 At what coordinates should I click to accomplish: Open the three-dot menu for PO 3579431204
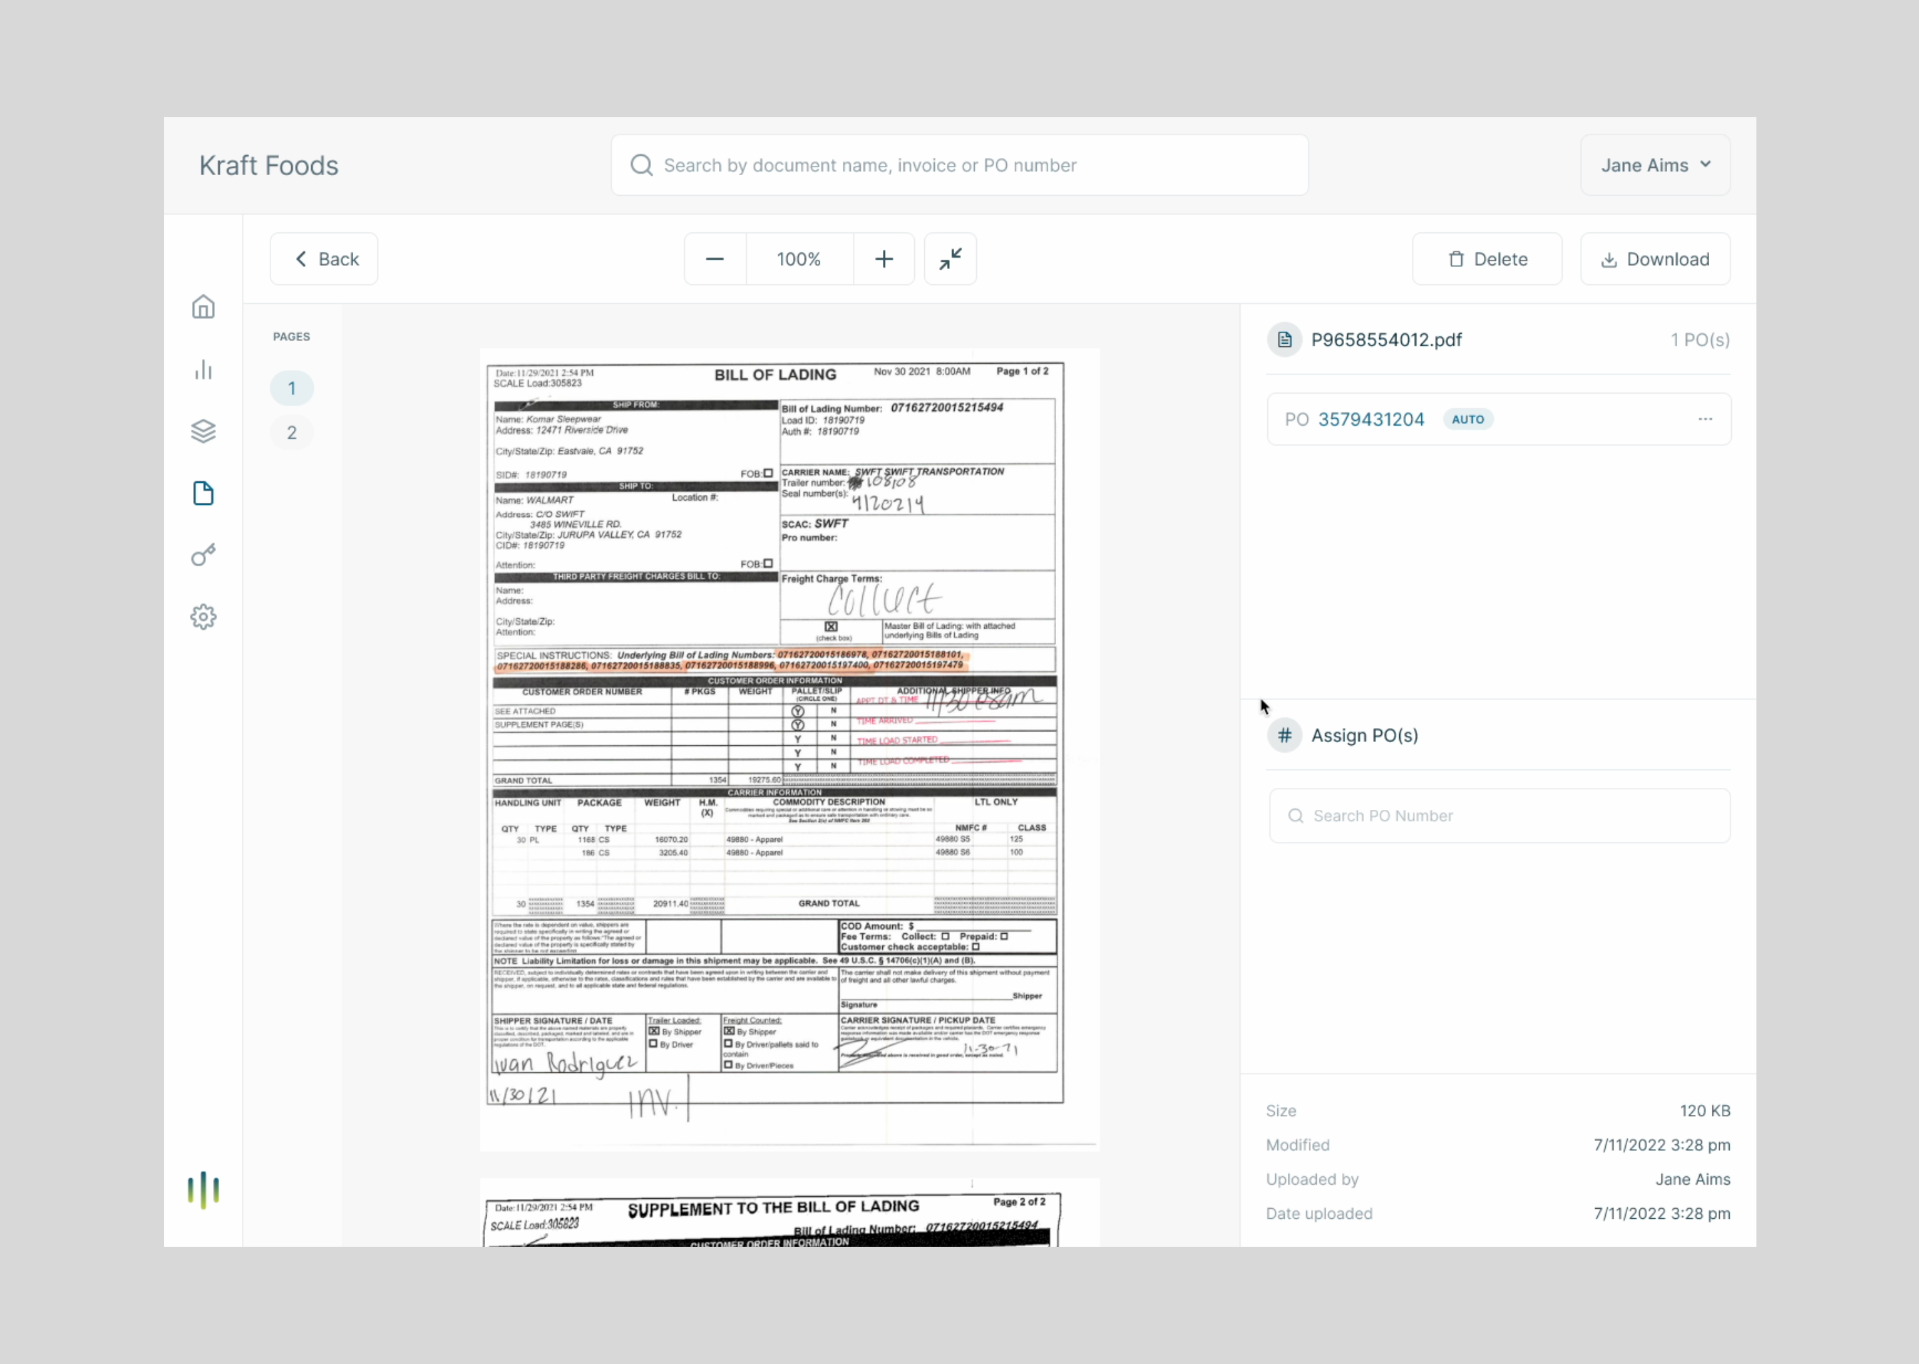pyautogui.click(x=1704, y=419)
